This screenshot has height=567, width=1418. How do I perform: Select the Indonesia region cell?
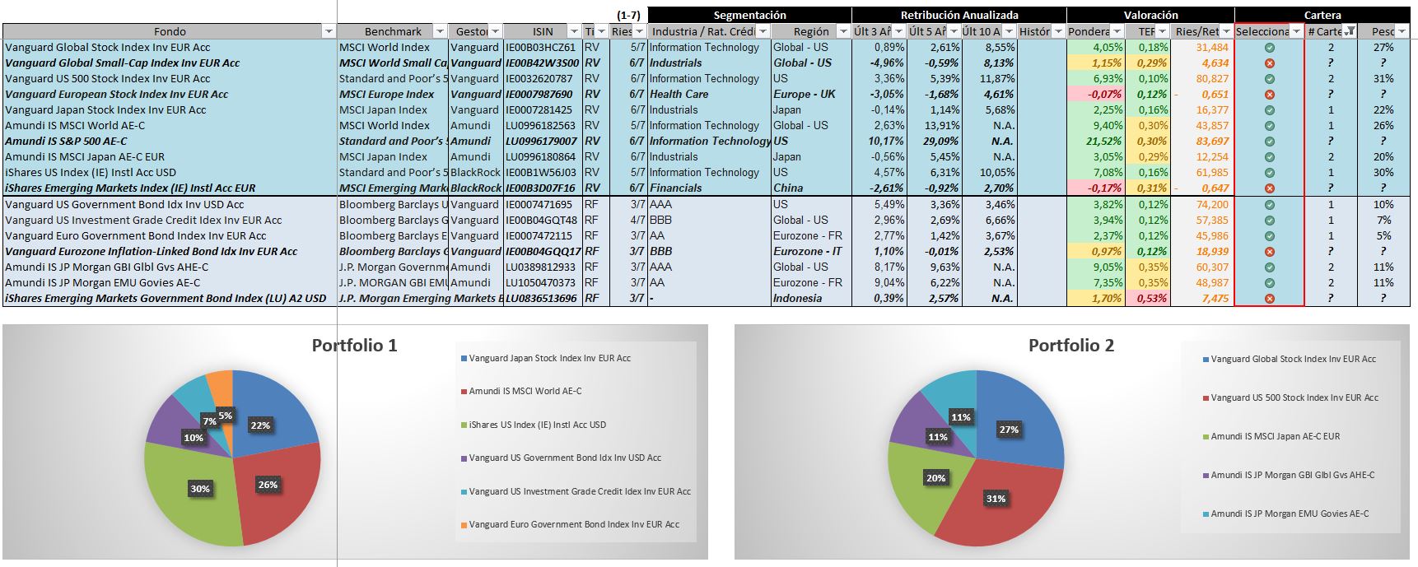[811, 299]
